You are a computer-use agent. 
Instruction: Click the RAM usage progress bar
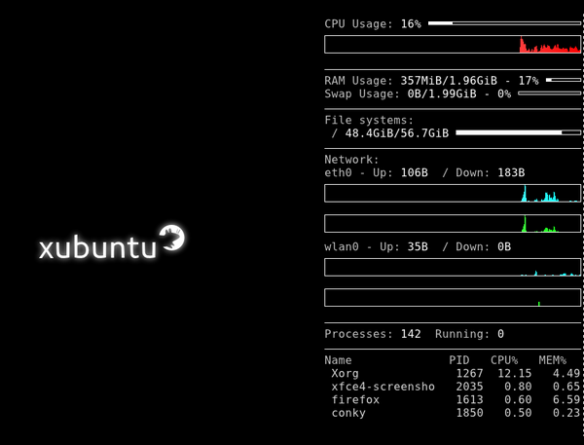click(564, 80)
